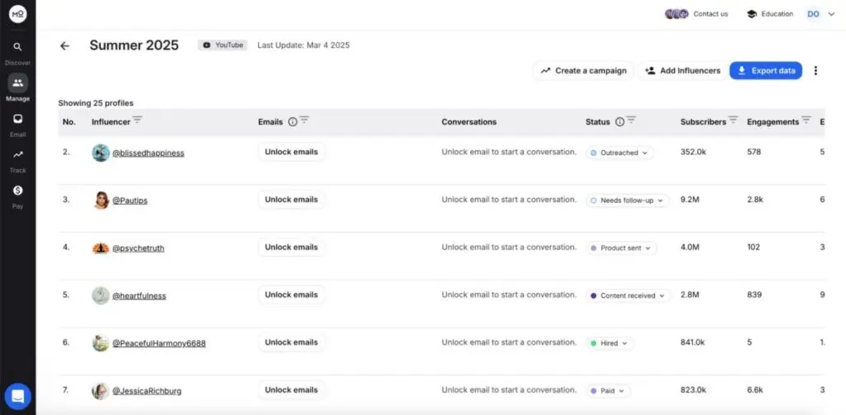
Task: Select the Manage tab in sidebar
Action: coord(17,84)
